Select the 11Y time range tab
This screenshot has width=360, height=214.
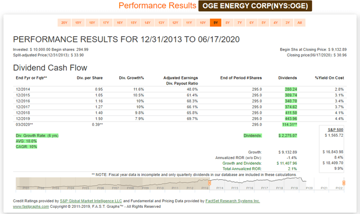(x=189, y=22)
